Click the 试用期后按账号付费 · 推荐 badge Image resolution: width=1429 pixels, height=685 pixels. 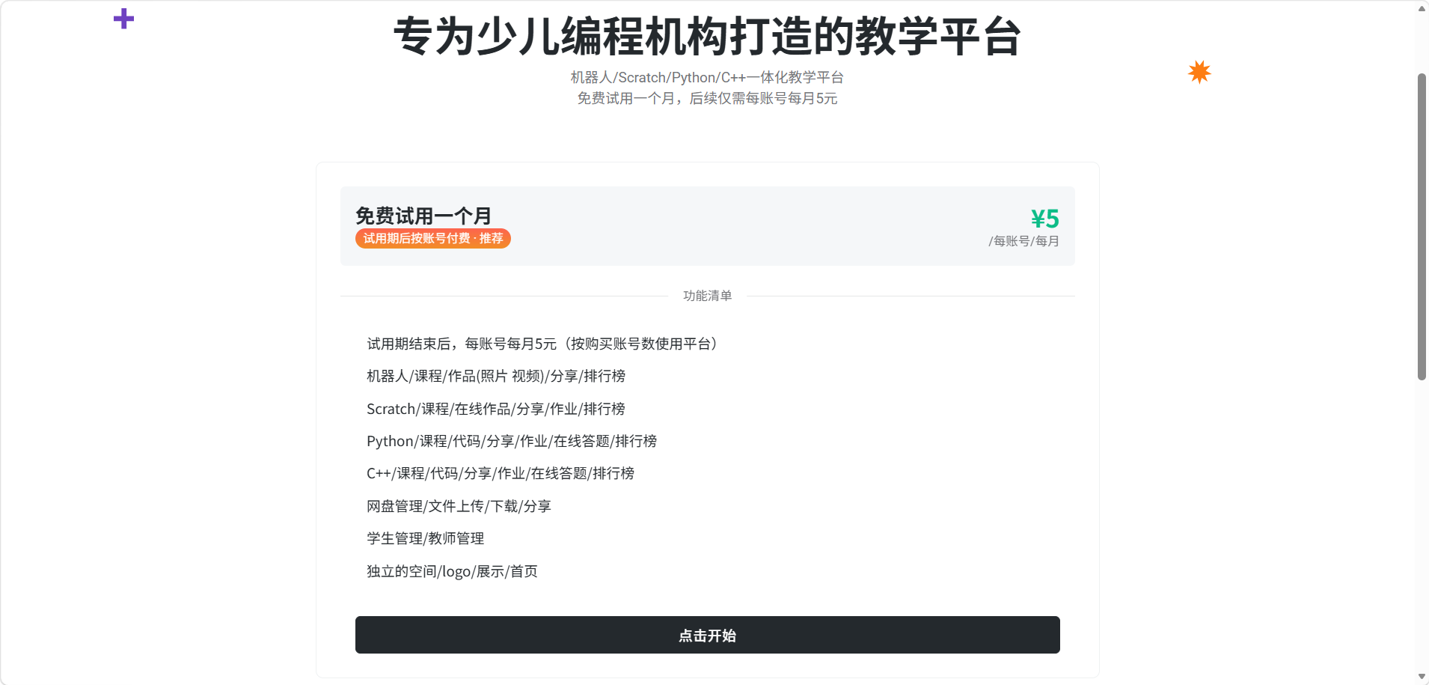(x=433, y=238)
